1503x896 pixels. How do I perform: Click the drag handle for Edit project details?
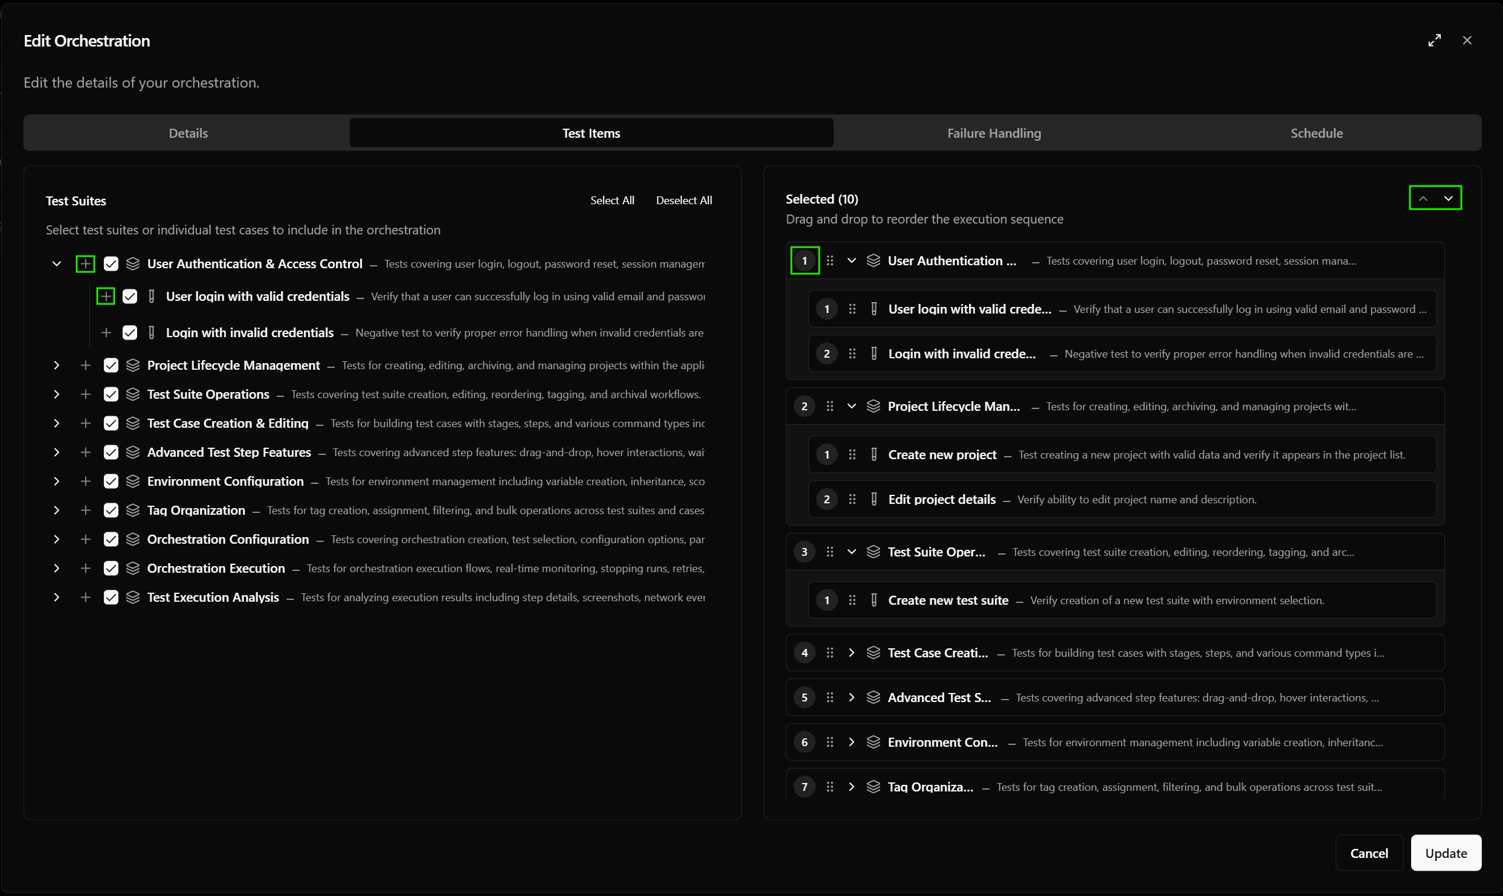click(852, 500)
